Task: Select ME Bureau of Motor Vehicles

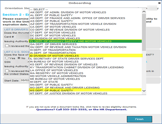Action: 86,79
